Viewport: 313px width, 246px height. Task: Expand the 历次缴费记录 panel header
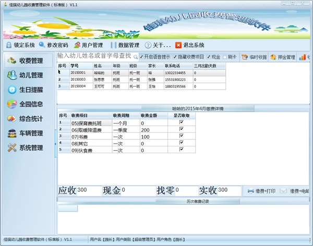click(198, 201)
